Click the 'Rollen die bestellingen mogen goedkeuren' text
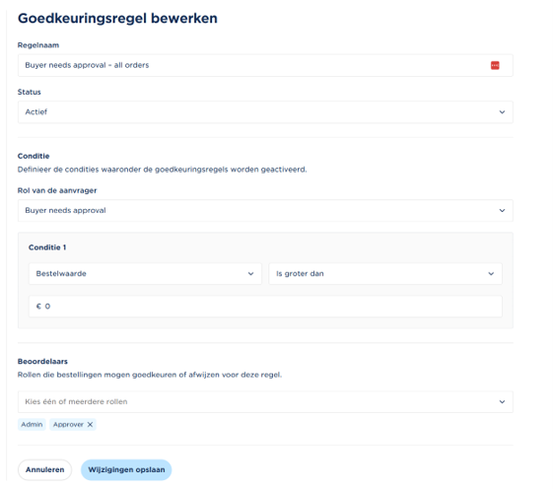Screen dimensions: 553x489 pyautogui.click(x=150, y=375)
